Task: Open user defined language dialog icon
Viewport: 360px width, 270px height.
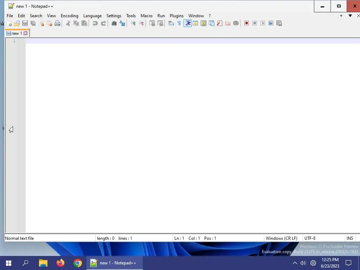Action: click(x=195, y=23)
